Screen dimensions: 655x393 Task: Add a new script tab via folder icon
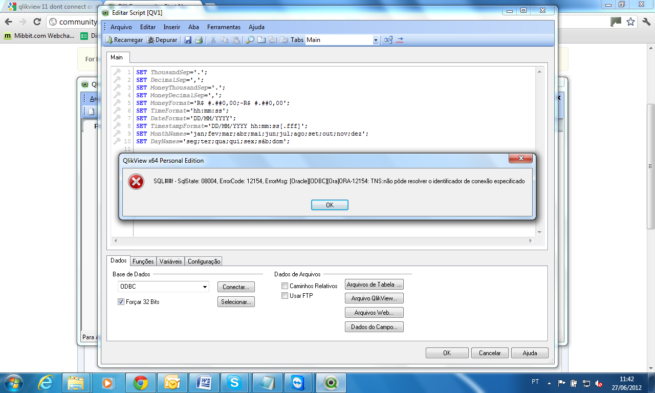[x=261, y=40]
